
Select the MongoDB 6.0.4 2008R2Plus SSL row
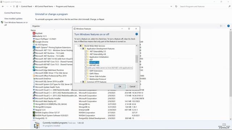click(x=88, y=104)
